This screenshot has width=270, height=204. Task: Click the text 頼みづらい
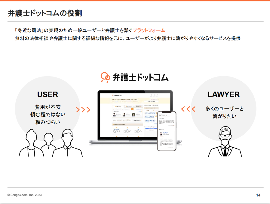(x=48, y=122)
